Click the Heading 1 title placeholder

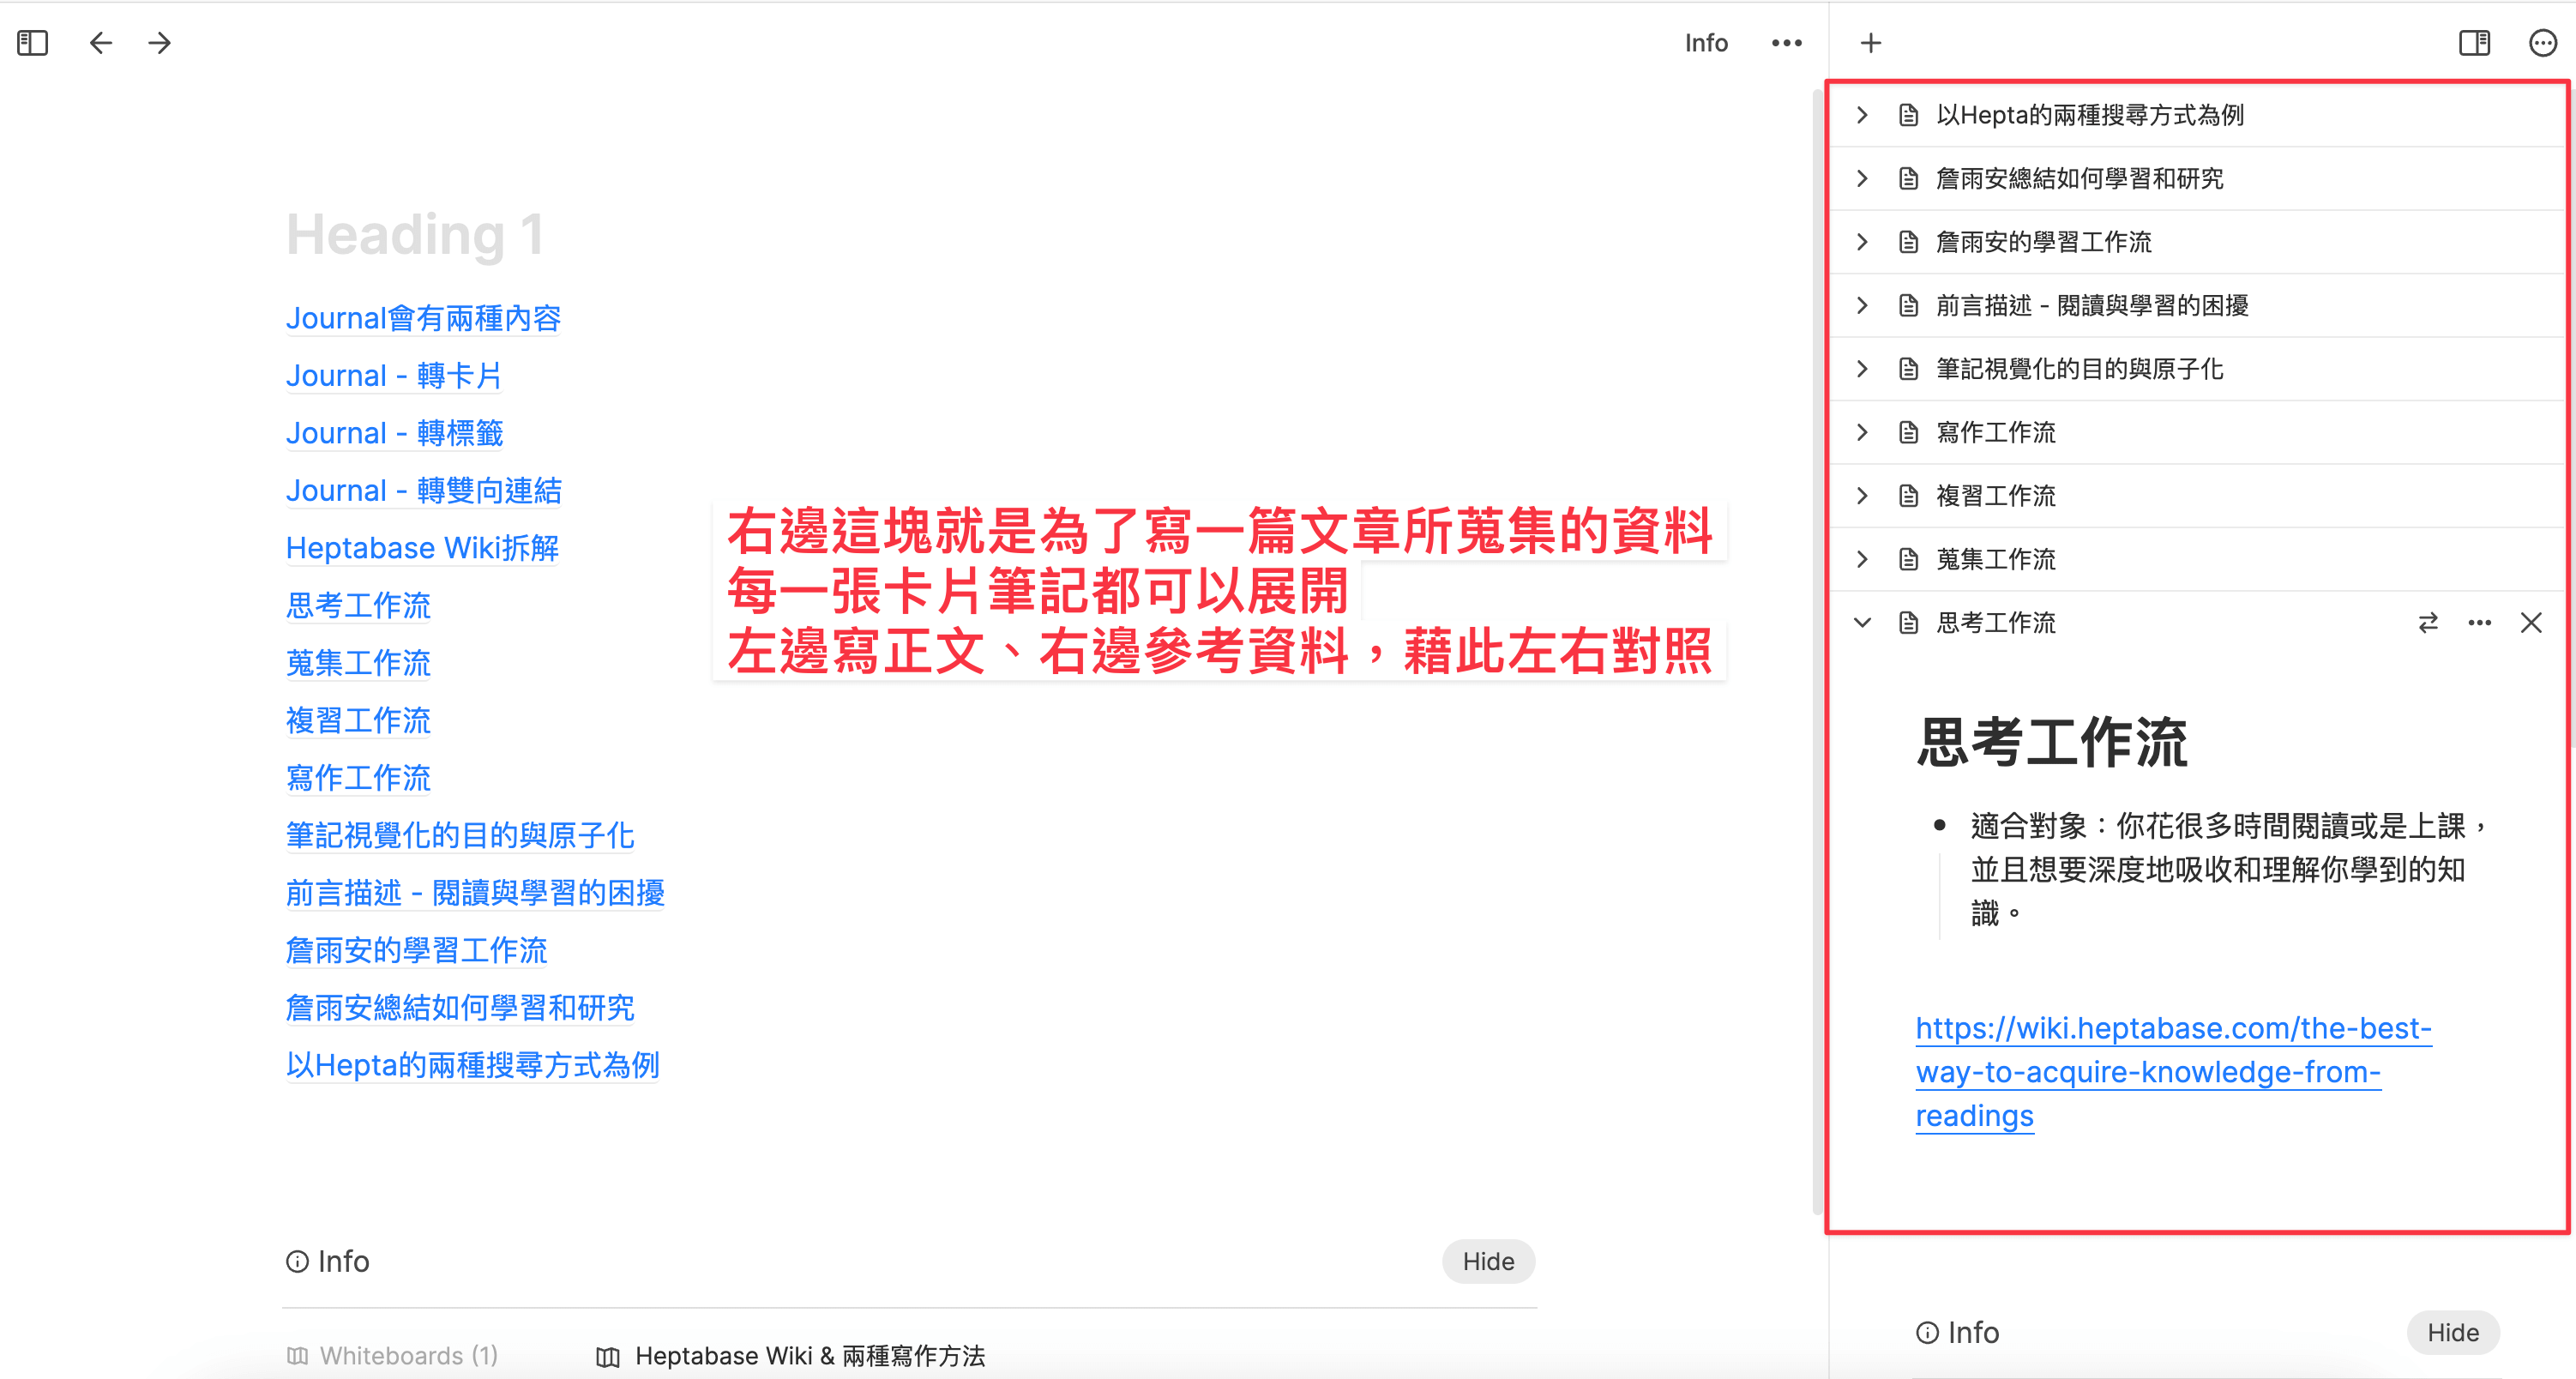[415, 235]
